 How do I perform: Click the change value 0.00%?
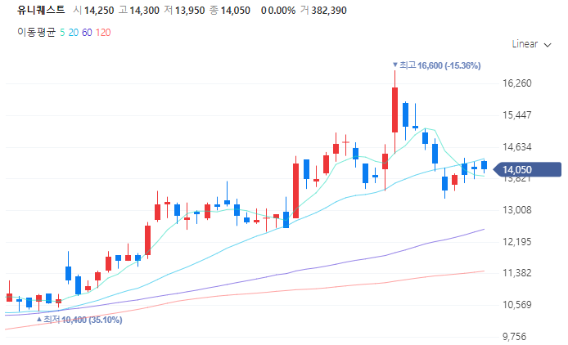(282, 11)
